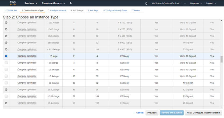Click the disabled icon for c5.24xlarge row
This screenshot has width=224, height=118.
tap(6, 103)
